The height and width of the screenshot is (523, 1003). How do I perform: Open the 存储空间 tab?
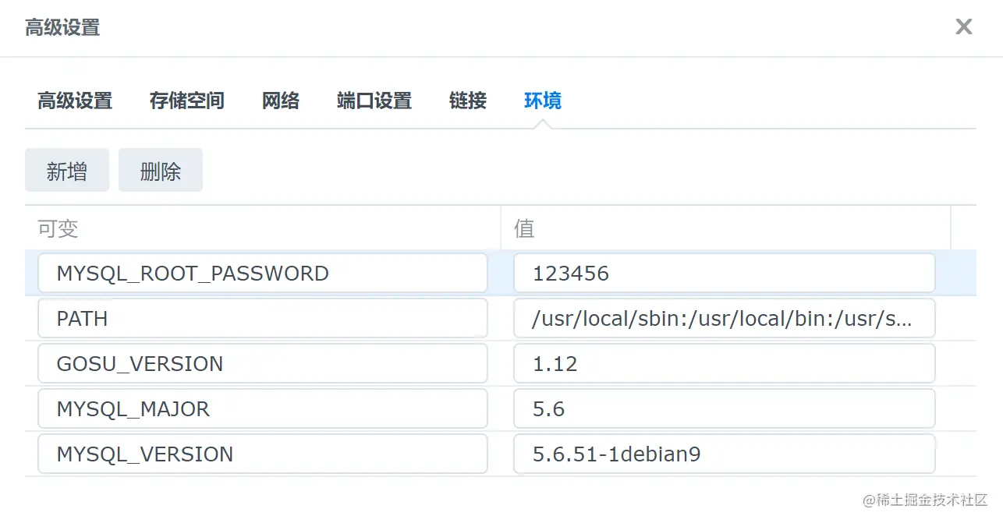click(x=187, y=101)
